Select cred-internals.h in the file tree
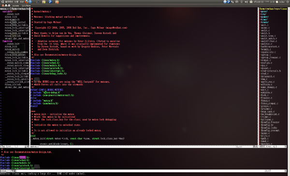 coord(270,71)
